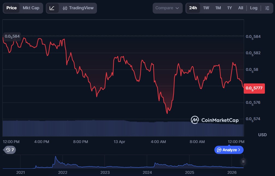Screen dimensions: 275x176
Task: Click the Compare dropdown chevron arrow
Action: tap(177, 8)
